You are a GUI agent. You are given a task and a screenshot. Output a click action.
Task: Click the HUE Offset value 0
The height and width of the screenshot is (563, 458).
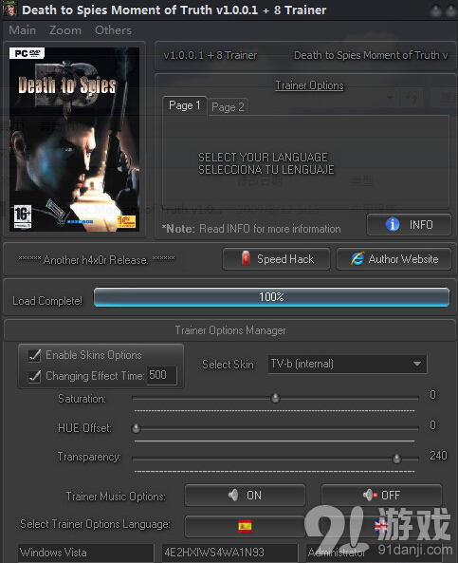click(433, 425)
